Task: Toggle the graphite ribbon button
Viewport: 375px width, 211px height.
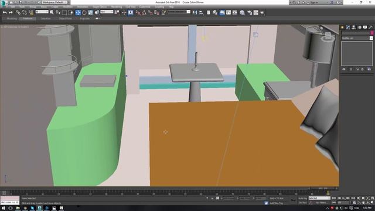Action: [222, 12]
